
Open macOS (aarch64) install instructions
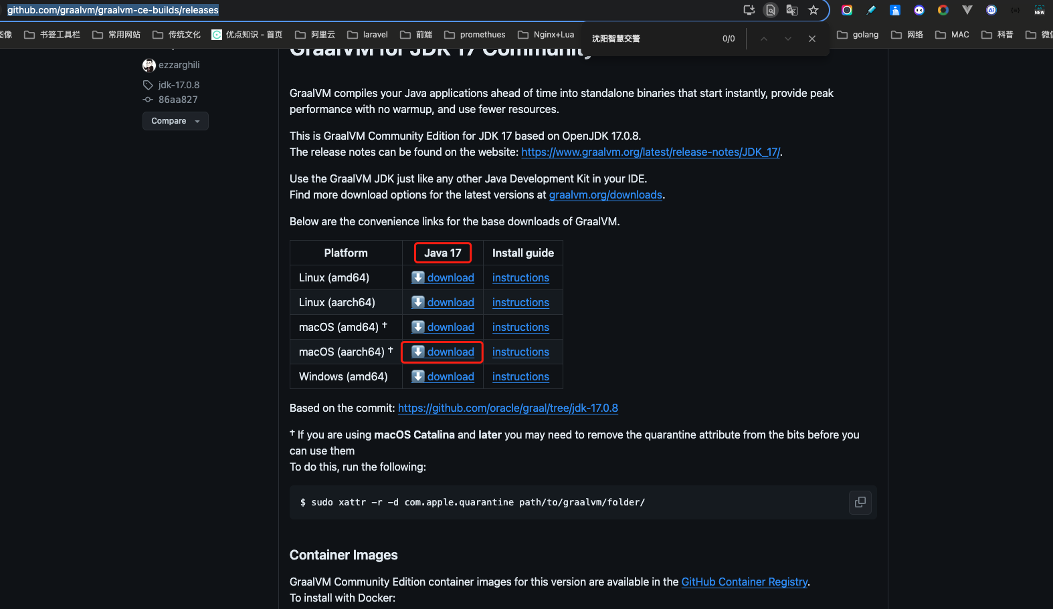click(x=520, y=352)
